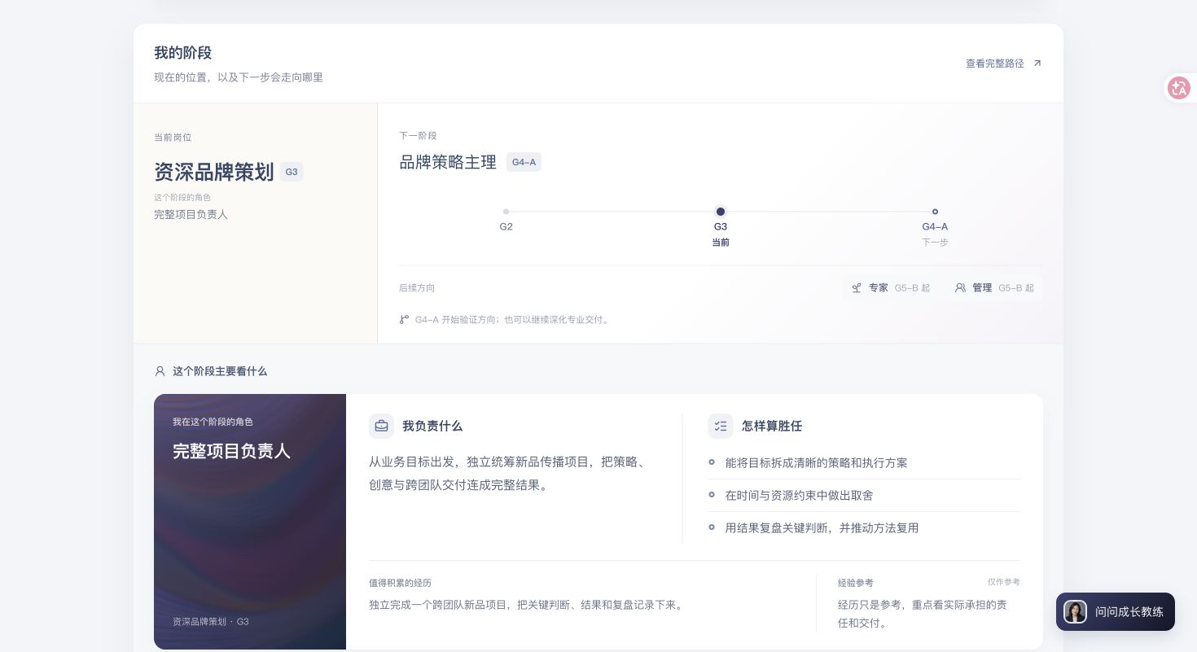Viewport: 1197px width, 652px height.
Task: Open the 查看完整路径 link
Action: pyautogui.click(x=1003, y=63)
